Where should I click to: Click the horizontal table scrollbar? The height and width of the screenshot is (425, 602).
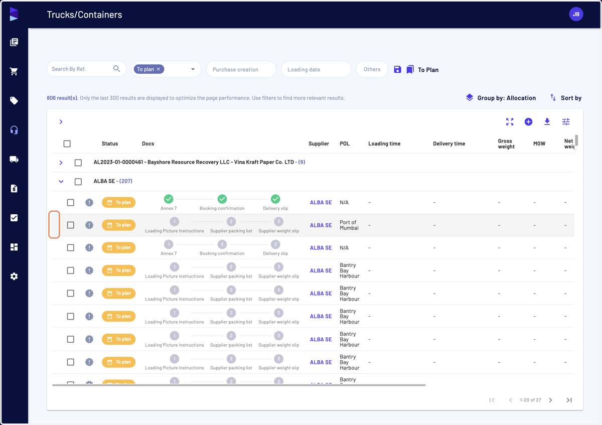(239, 385)
